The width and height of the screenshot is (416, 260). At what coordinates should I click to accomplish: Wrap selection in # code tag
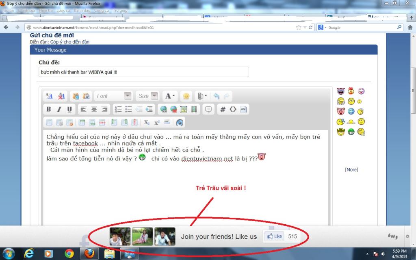click(223, 109)
